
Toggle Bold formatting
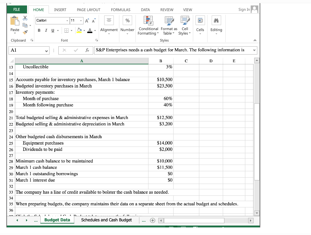(x=39, y=30)
